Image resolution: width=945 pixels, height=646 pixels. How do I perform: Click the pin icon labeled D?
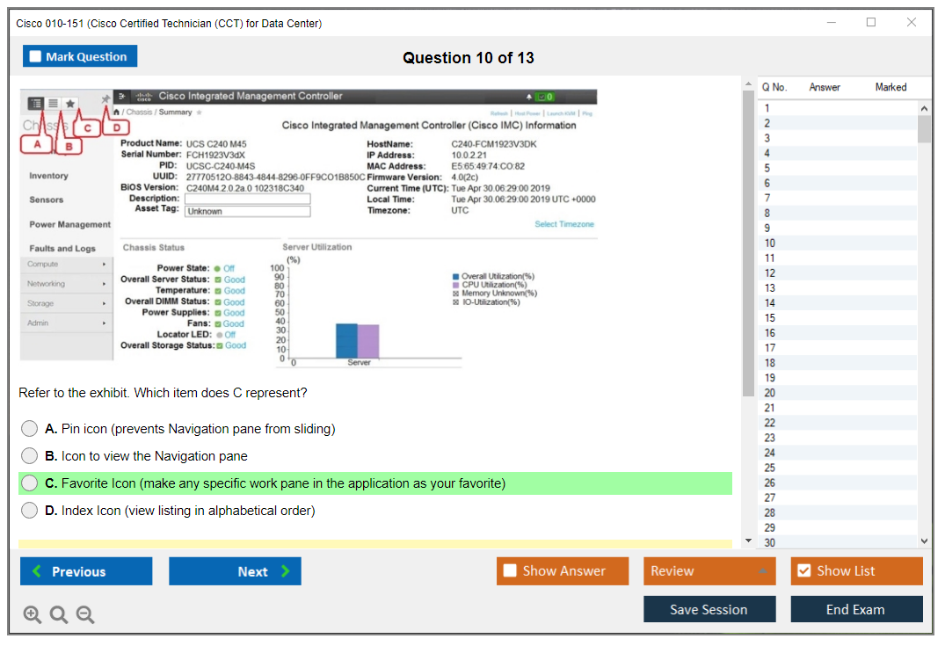point(105,100)
